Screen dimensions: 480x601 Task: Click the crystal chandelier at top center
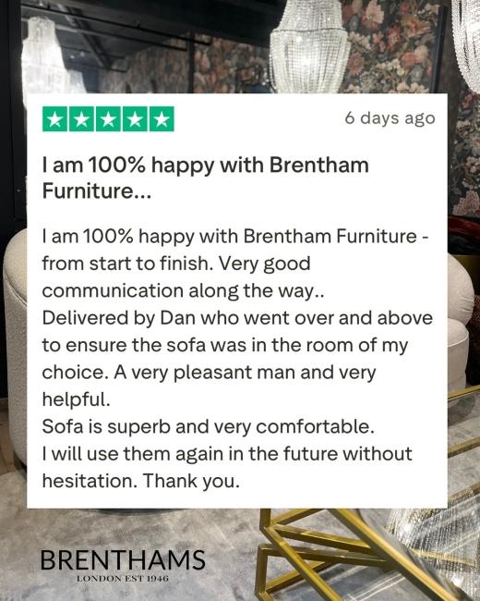pos(309,46)
